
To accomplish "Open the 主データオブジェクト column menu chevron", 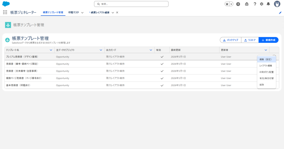I will tap(101, 50).
